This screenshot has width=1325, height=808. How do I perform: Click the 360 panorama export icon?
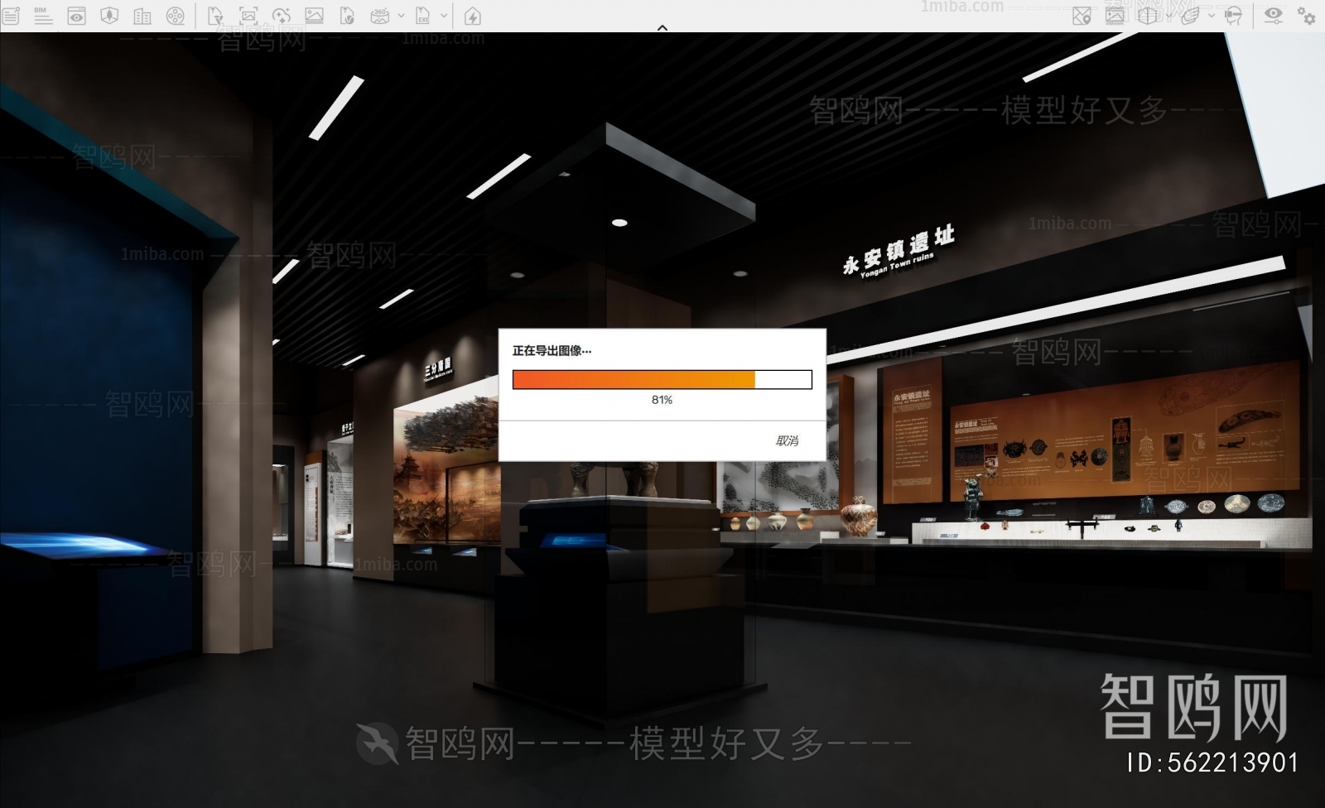click(x=380, y=16)
